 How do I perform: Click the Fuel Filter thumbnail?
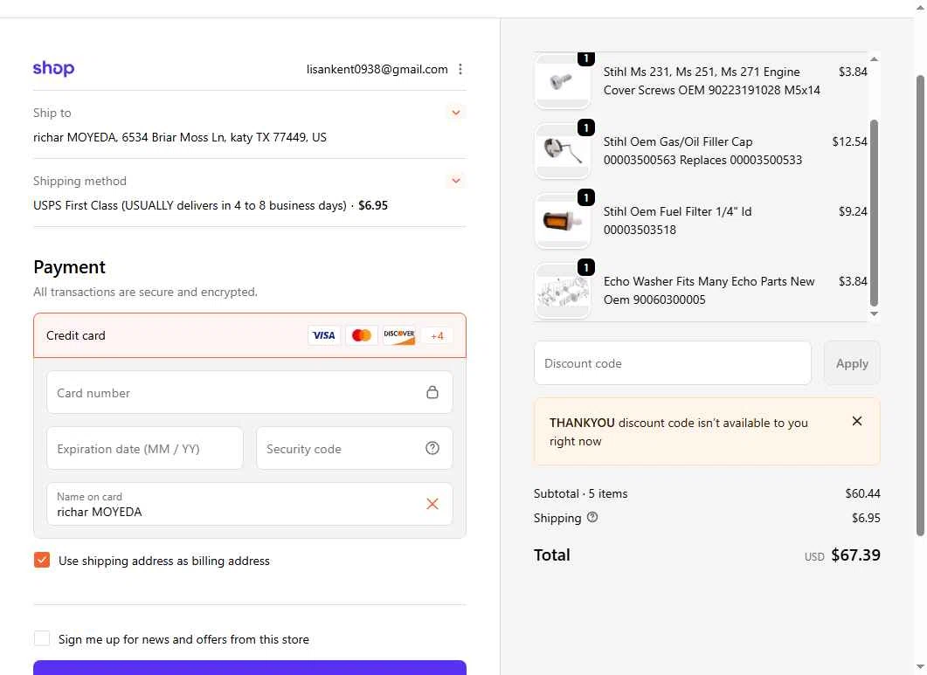click(563, 220)
